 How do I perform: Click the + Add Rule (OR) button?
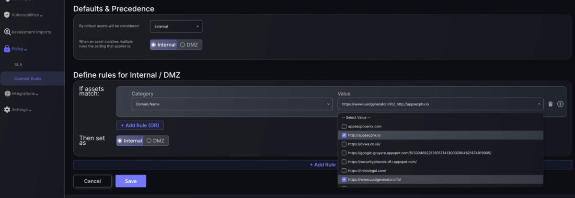(x=140, y=125)
